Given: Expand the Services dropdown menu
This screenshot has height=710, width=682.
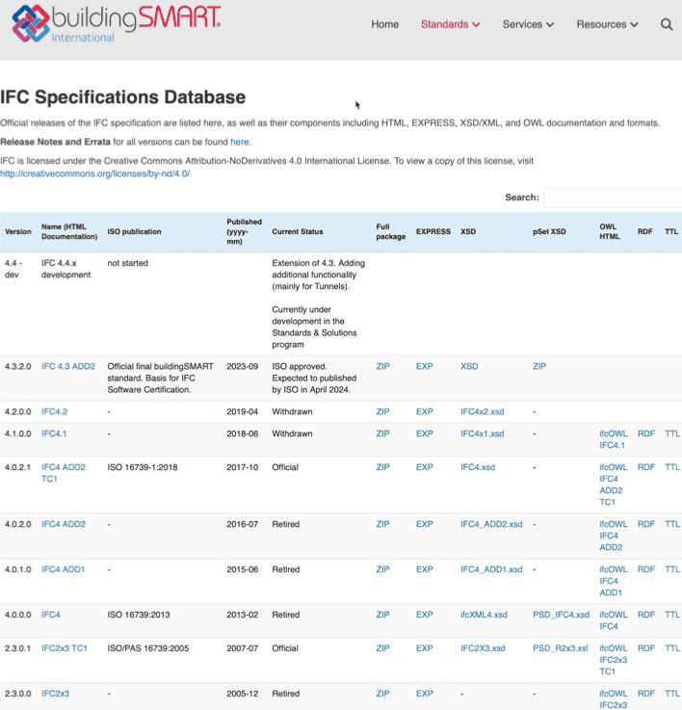Looking at the screenshot, I should click(528, 24).
